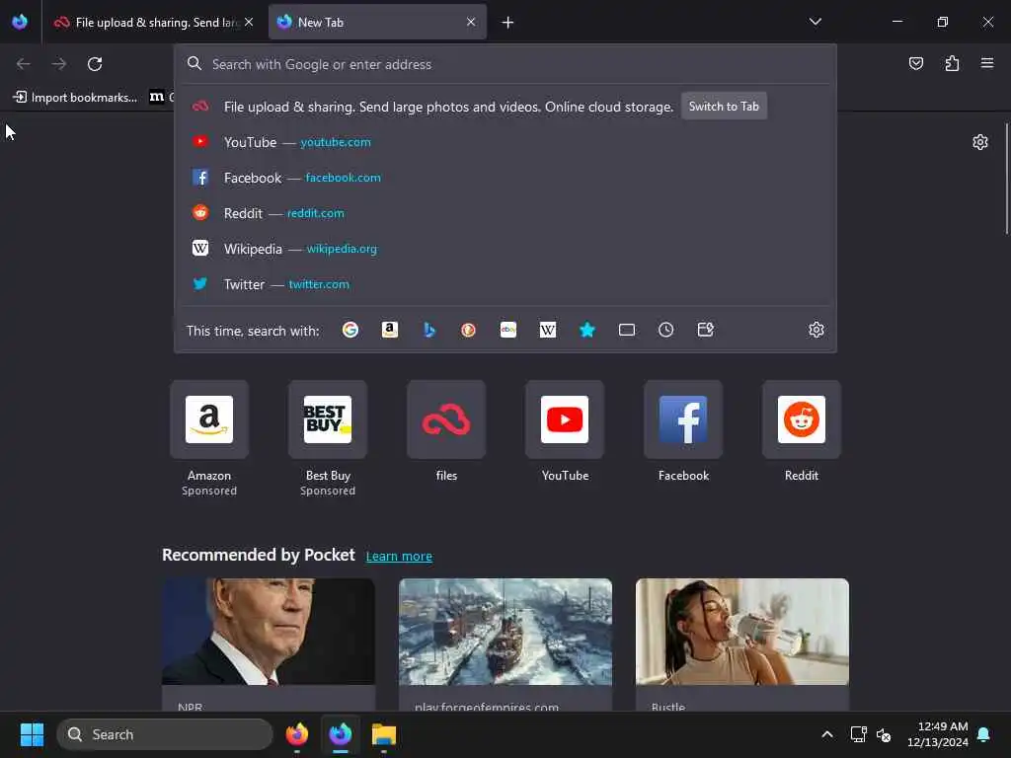This screenshot has height=758, width=1011.
Task: Search this time with Amazon icon
Action: coord(389,330)
